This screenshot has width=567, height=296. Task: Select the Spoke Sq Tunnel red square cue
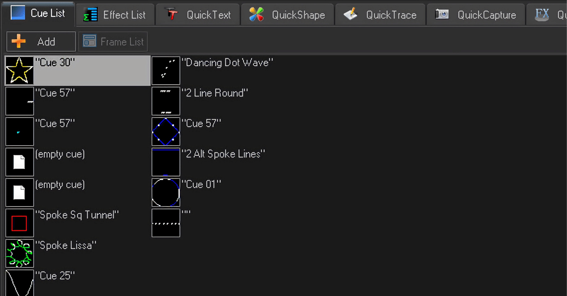pyautogui.click(x=19, y=223)
